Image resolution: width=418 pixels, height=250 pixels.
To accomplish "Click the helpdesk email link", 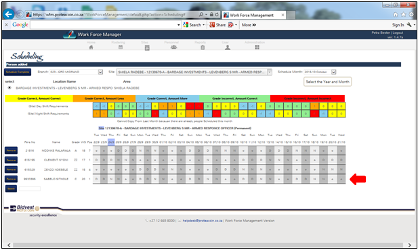I will pos(203,221).
